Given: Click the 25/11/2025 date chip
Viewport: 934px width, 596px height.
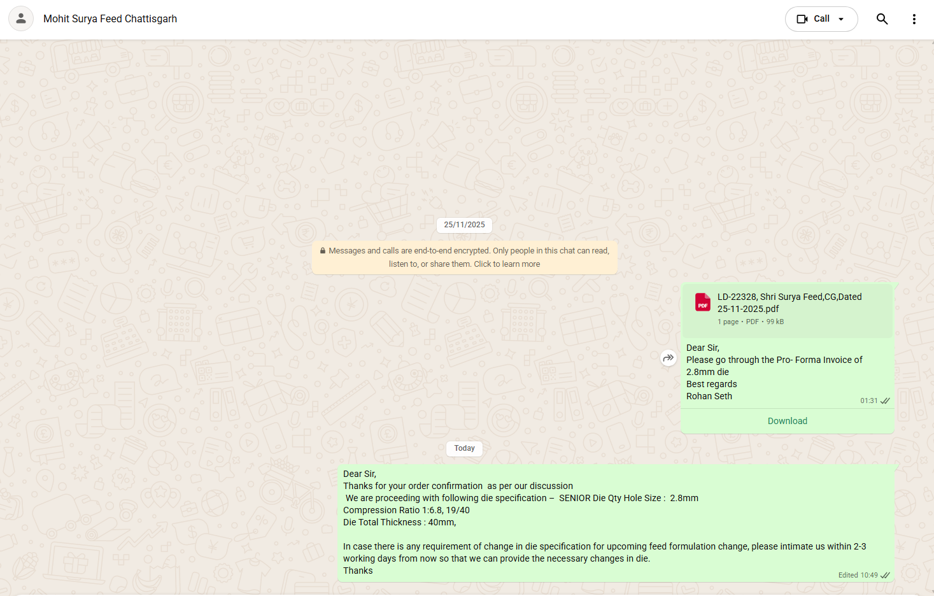Looking at the screenshot, I should click(x=464, y=225).
